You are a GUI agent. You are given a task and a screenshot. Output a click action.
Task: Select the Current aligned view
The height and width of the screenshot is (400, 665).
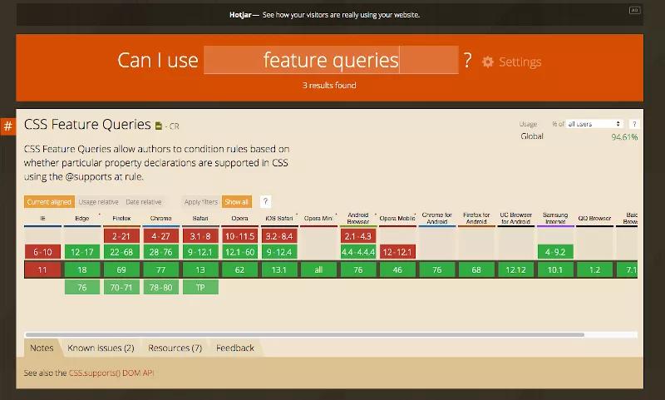pos(49,202)
